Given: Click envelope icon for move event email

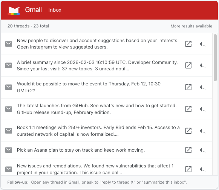Looking at the screenshot, I should [x=9, y=87].
